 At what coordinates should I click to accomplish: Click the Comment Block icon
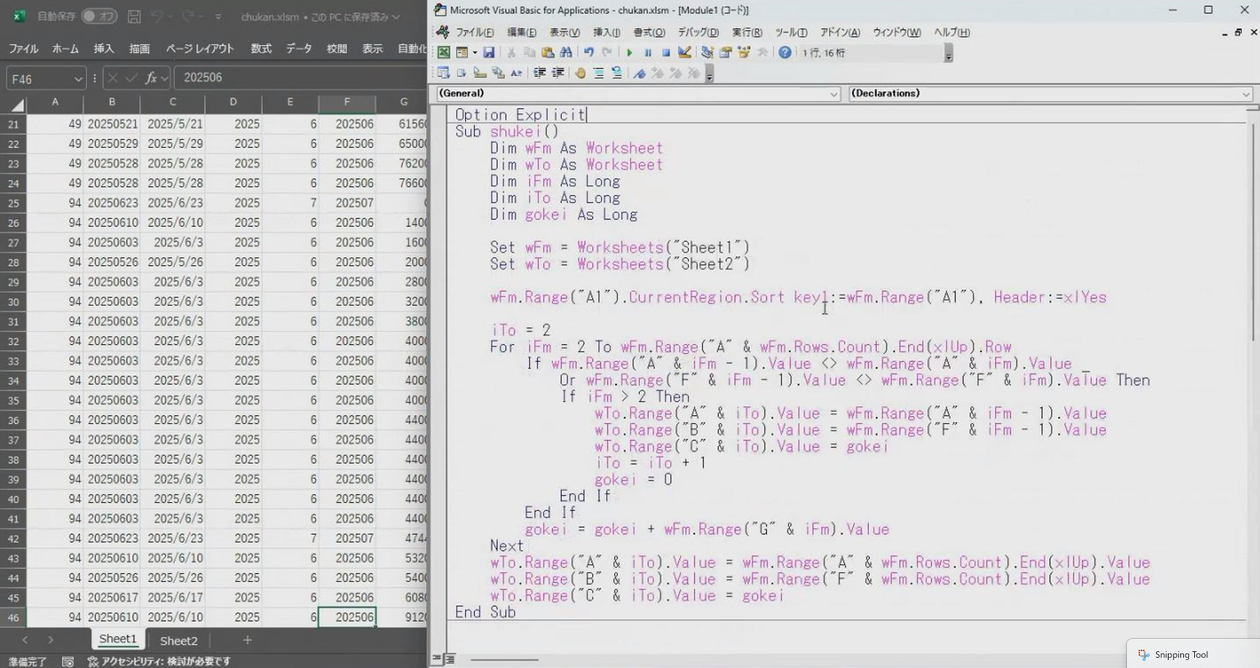pos(599,73)
